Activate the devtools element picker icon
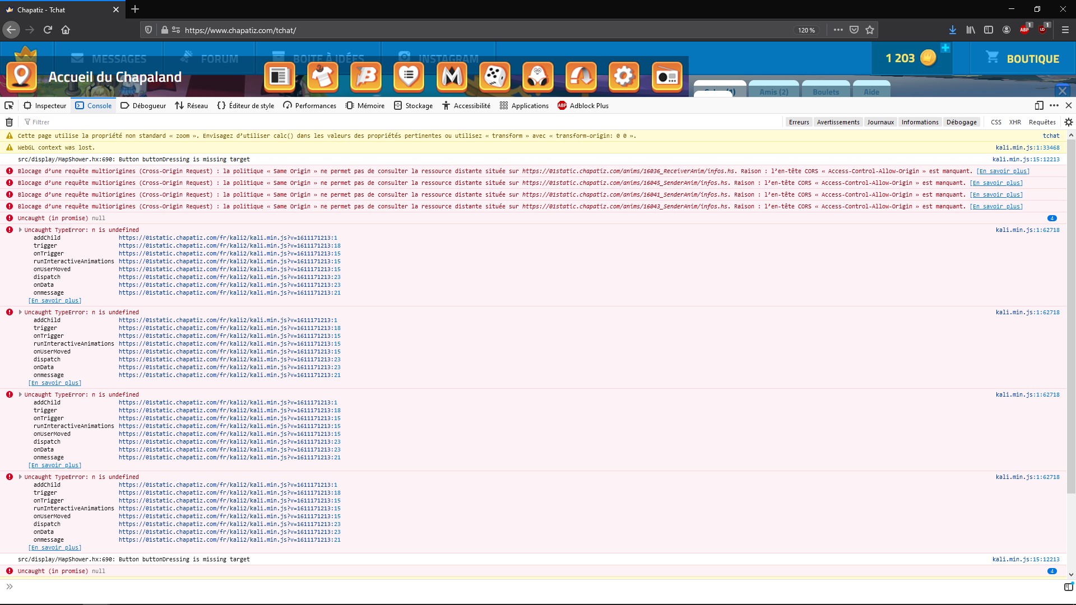This screenshot has width=1076, height=605. (x=9, y=105)
